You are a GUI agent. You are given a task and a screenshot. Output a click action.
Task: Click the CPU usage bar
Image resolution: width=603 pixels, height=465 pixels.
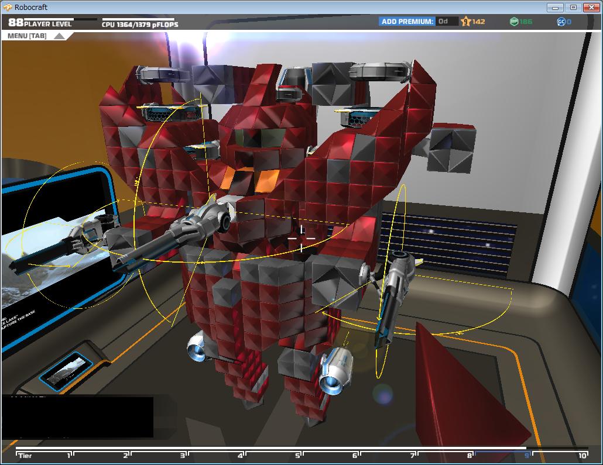138,19
